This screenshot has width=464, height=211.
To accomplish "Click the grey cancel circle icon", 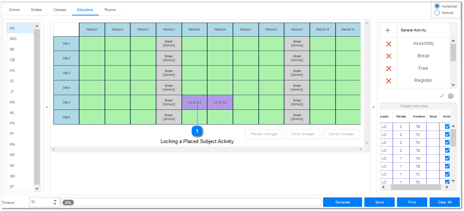I will (451, 96).
